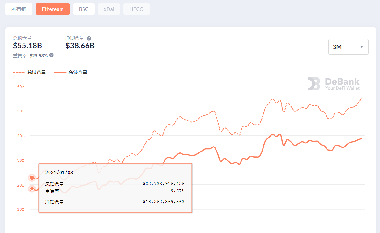Screen dimensions: 380x233
Task: Click the $38.66B net locked value
Action: 80,46
